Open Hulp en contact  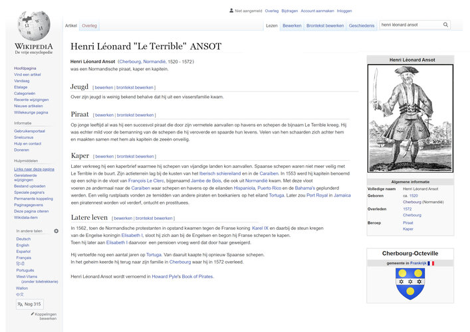click(x=27, y=143)
